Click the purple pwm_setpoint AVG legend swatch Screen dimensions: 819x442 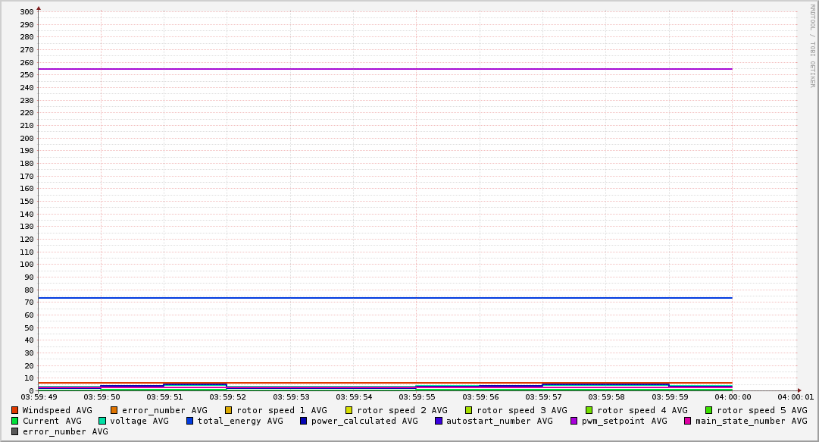[x=574, y=421]
